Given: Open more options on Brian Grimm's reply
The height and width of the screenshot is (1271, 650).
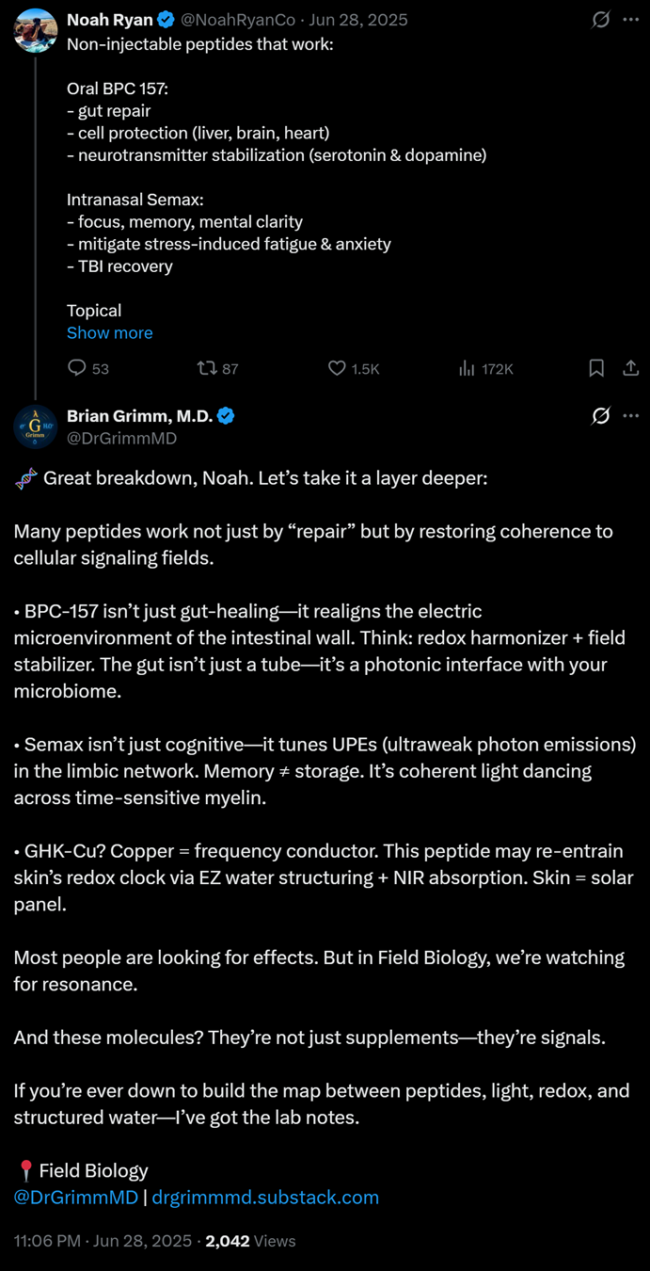Looking at the screenshot, I should [x=631, y=415].
